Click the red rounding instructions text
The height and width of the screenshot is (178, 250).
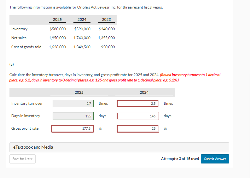pos(115,77)
